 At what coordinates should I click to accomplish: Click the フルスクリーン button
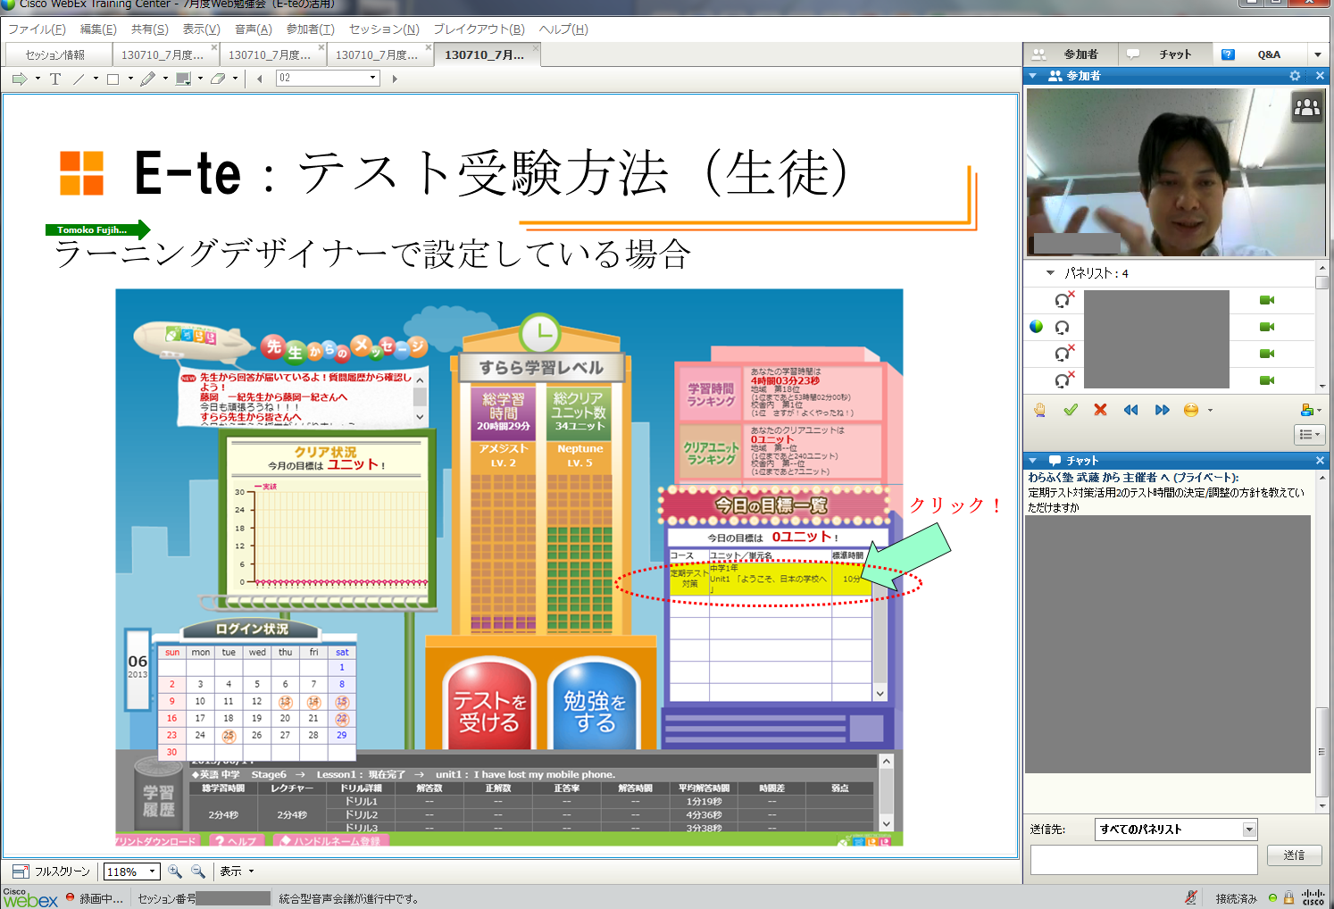tap(51, 871)
